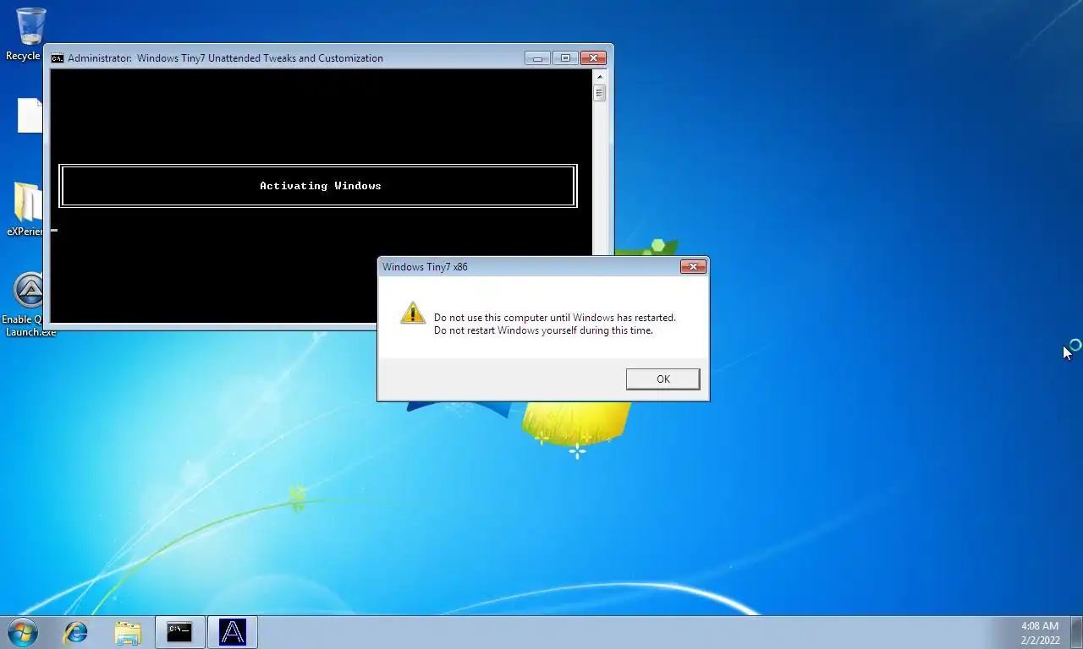Maximize the Administrator console window
1083x649 pixels.
[x=565, y=58]
